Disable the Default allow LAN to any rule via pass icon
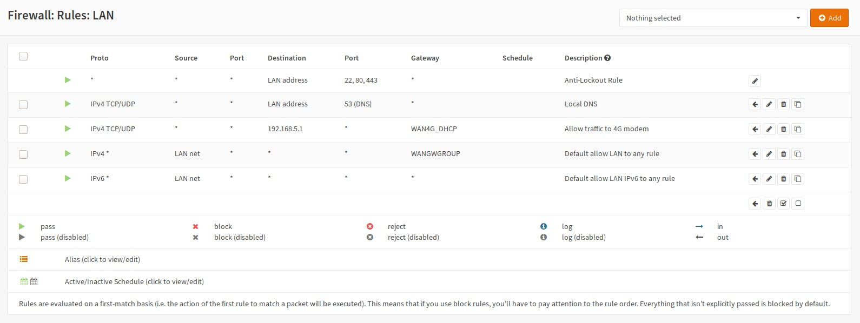The image size is (860, 323). point(68,153)
